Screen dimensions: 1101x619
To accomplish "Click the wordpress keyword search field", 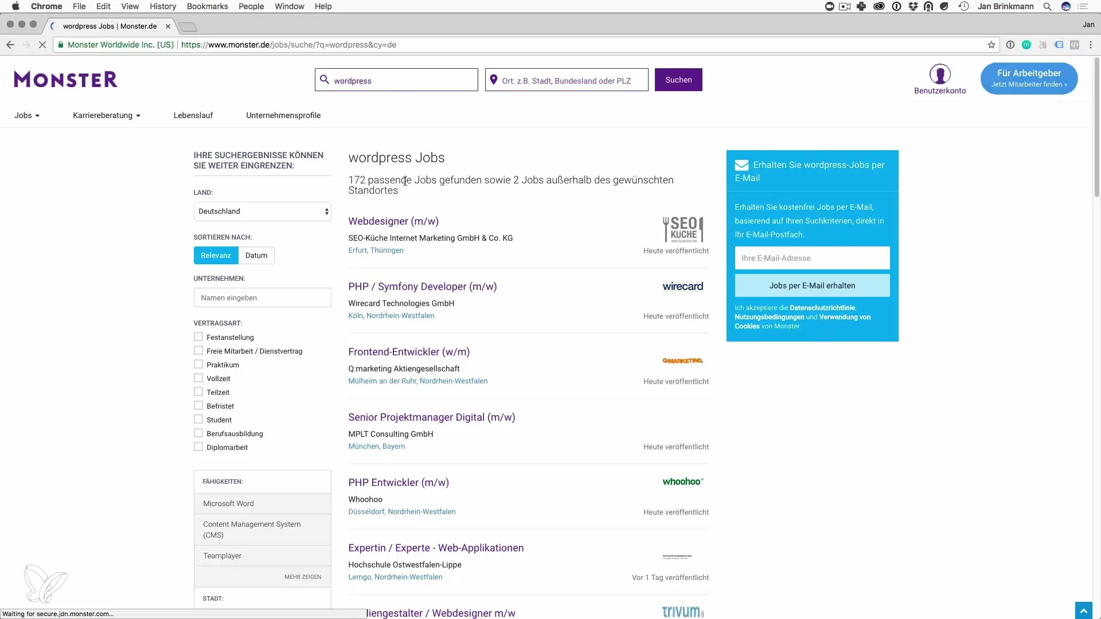I will [x=396, y=80].
